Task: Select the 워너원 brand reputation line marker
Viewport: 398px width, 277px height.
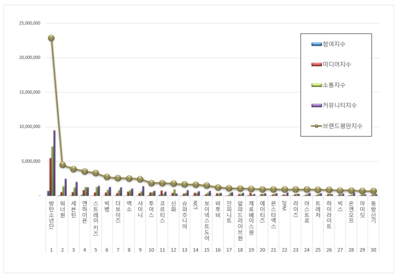Action: point(63,164)
